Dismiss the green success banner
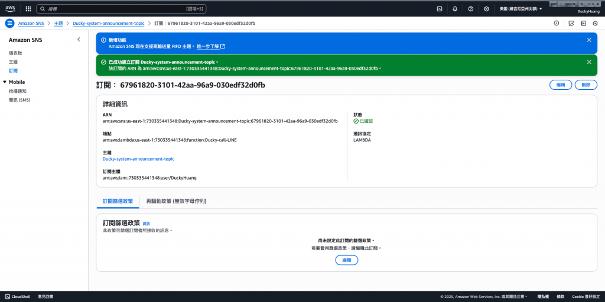The width and height of the screenshot is (605, 302). (589, 62)
